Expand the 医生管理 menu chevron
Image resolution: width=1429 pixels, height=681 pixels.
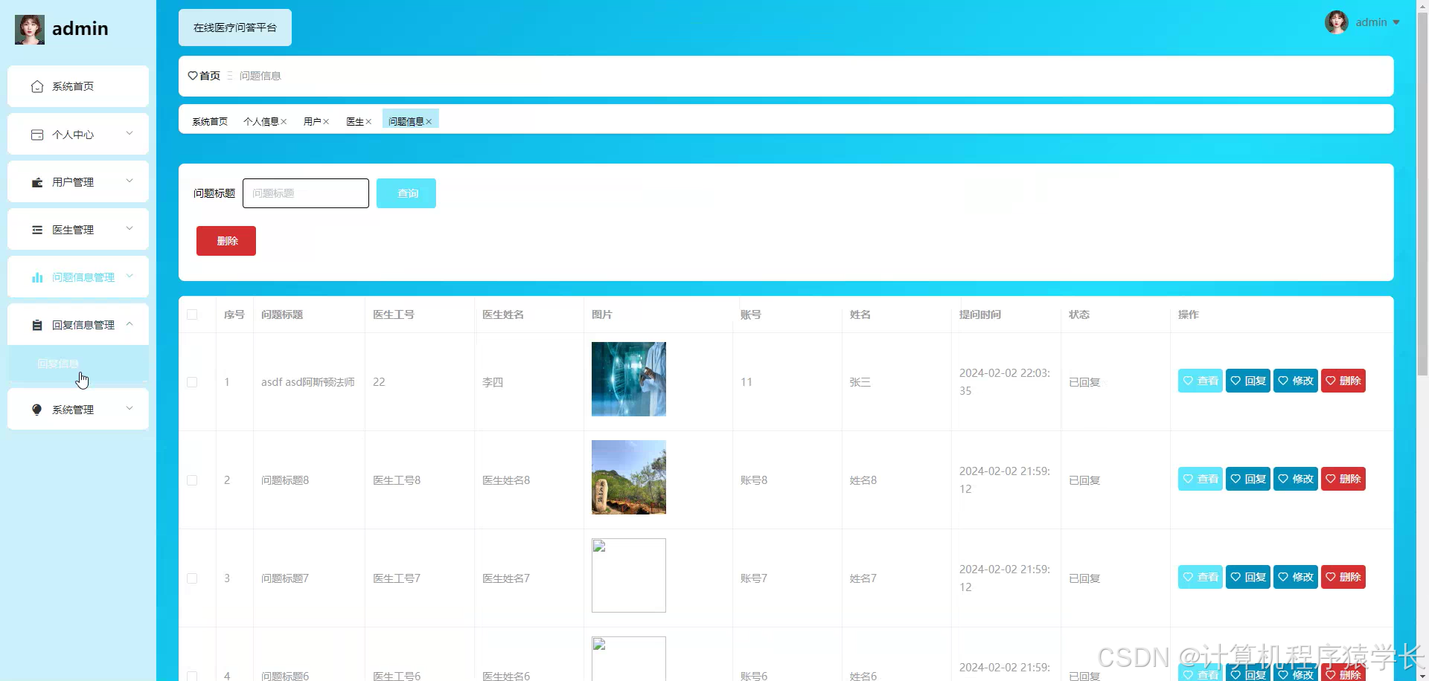(x=130, y=229)
